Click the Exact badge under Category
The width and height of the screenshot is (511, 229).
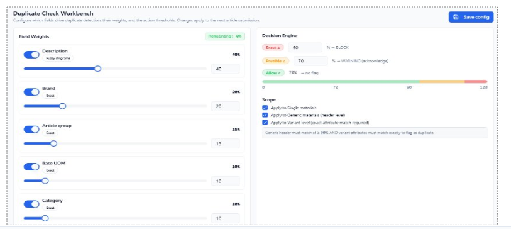tap(50, 208)
